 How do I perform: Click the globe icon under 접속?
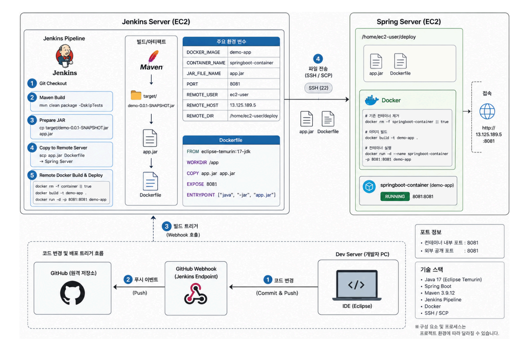(487, 111)
